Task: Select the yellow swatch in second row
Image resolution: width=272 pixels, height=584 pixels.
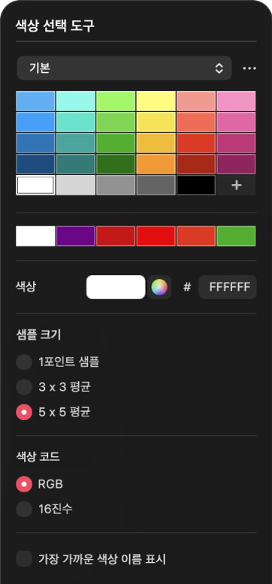Action: [156, 123]
